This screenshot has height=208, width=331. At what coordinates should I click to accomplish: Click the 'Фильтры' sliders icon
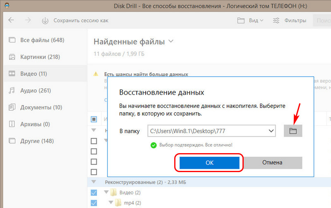276,20
